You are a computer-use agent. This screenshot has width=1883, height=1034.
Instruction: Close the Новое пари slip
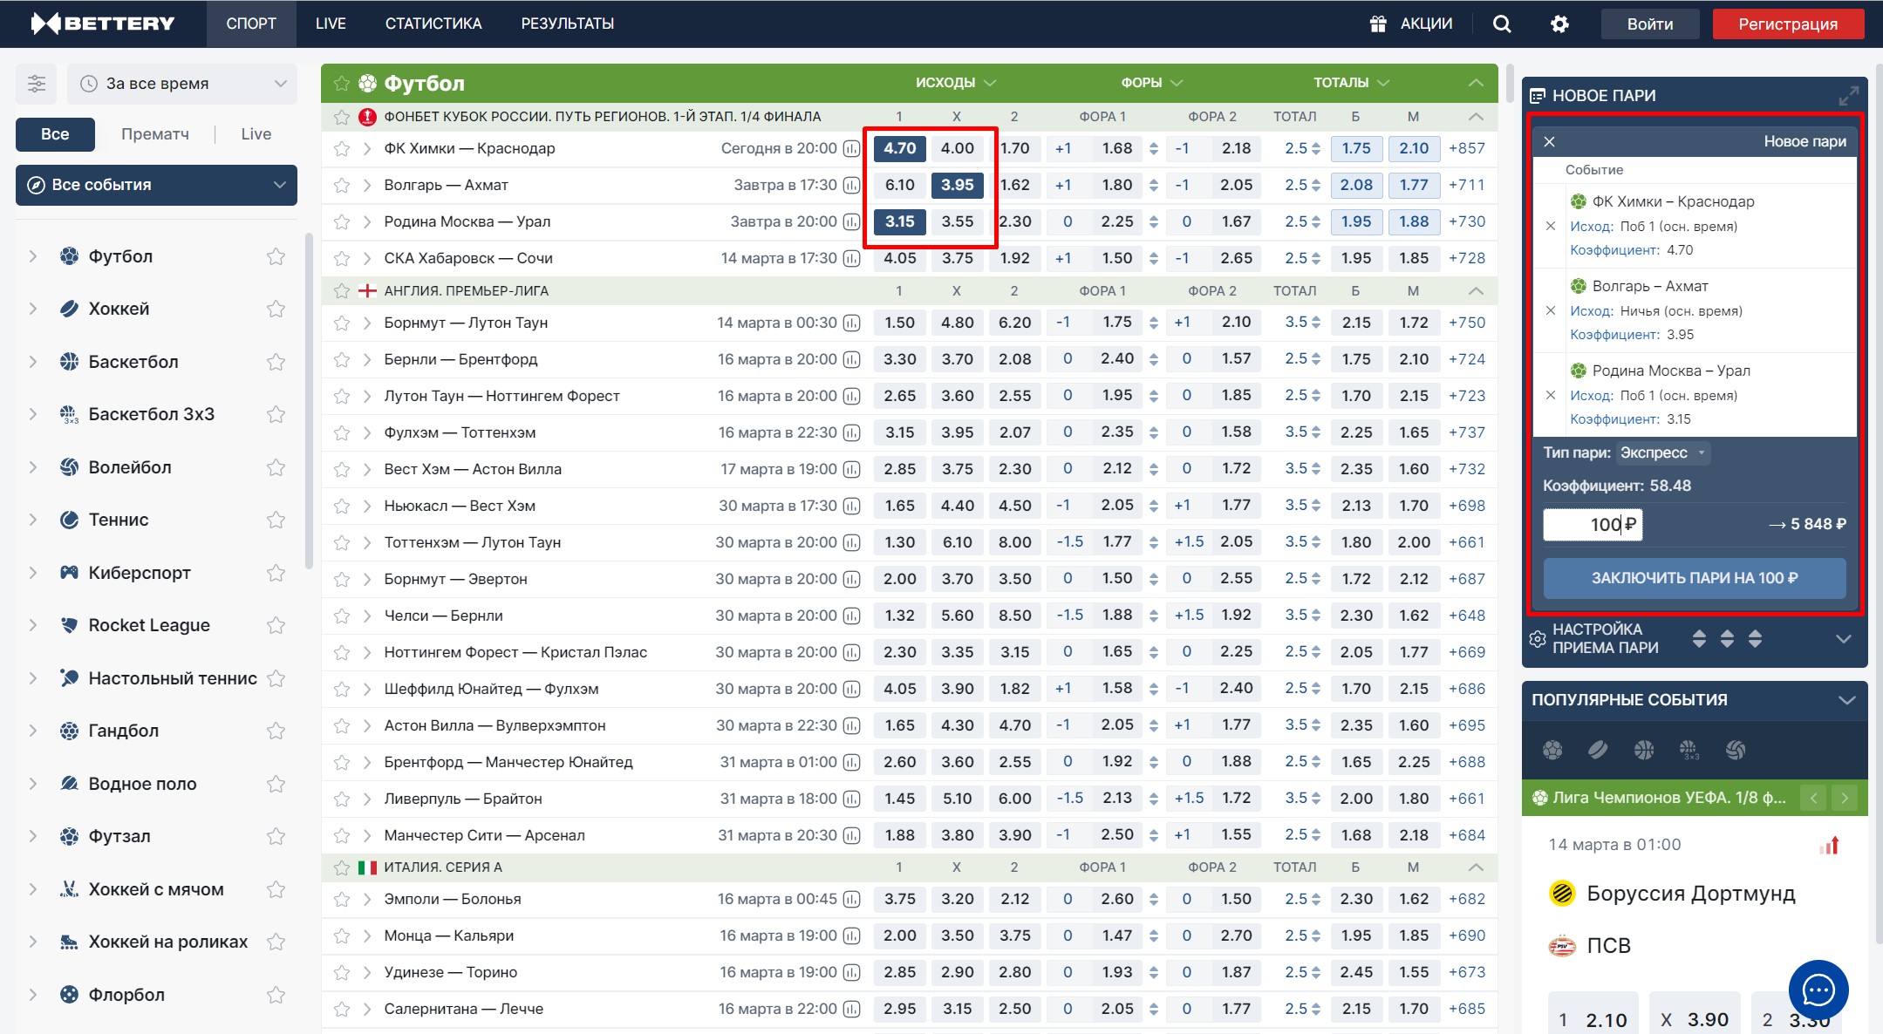1550,141
